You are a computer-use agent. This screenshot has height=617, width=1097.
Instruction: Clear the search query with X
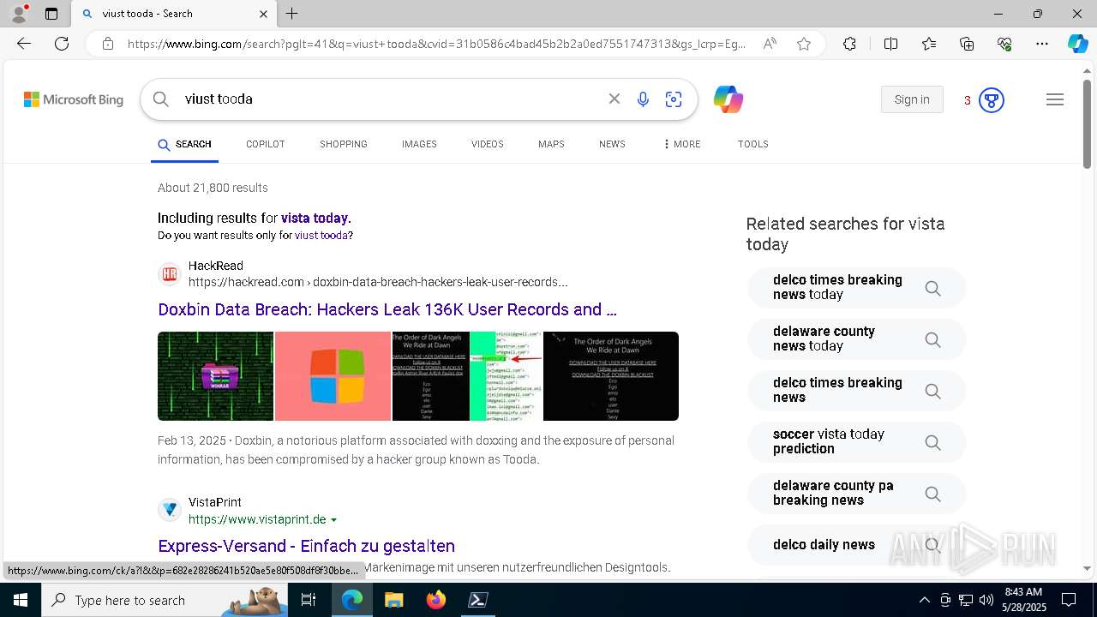(614, 99)
